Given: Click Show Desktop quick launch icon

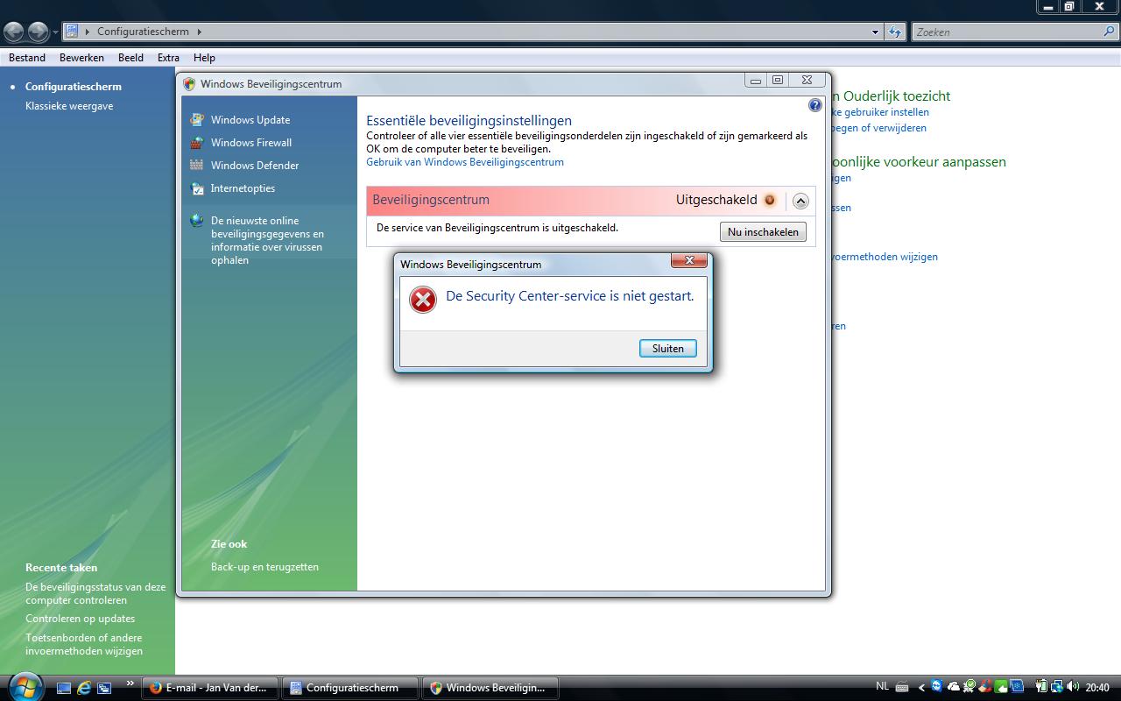Looking at the screenshot, I should [x=64, y=688].
